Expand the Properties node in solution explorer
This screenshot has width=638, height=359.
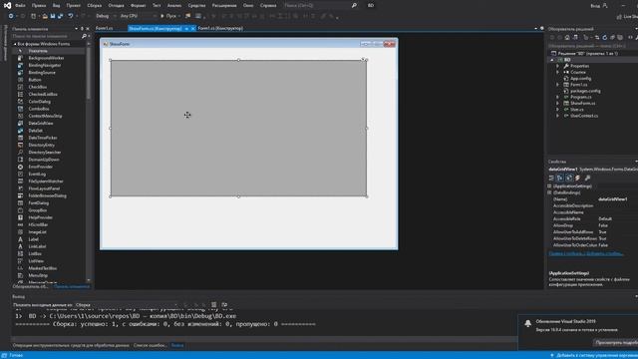[x=558, y=66]
